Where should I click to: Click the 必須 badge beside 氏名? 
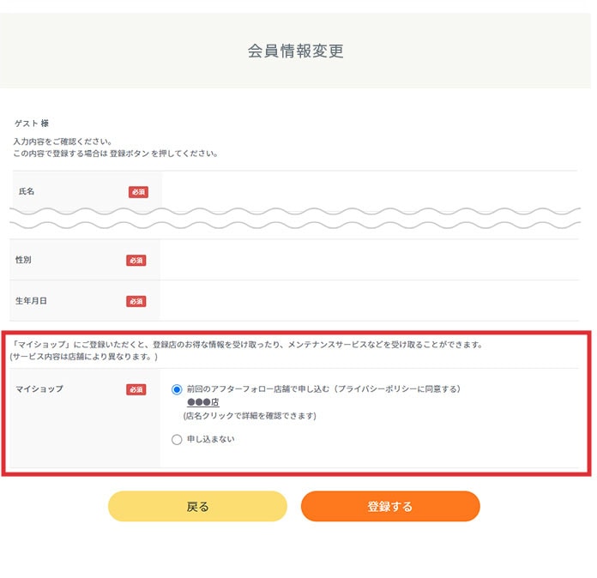pos(138,192)
